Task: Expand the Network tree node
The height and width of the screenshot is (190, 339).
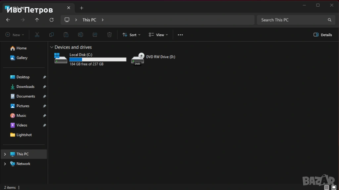Action: pyautogui.click(x=5, y=164)
